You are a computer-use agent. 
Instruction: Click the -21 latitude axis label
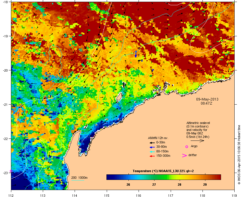(x=5, y=105)
